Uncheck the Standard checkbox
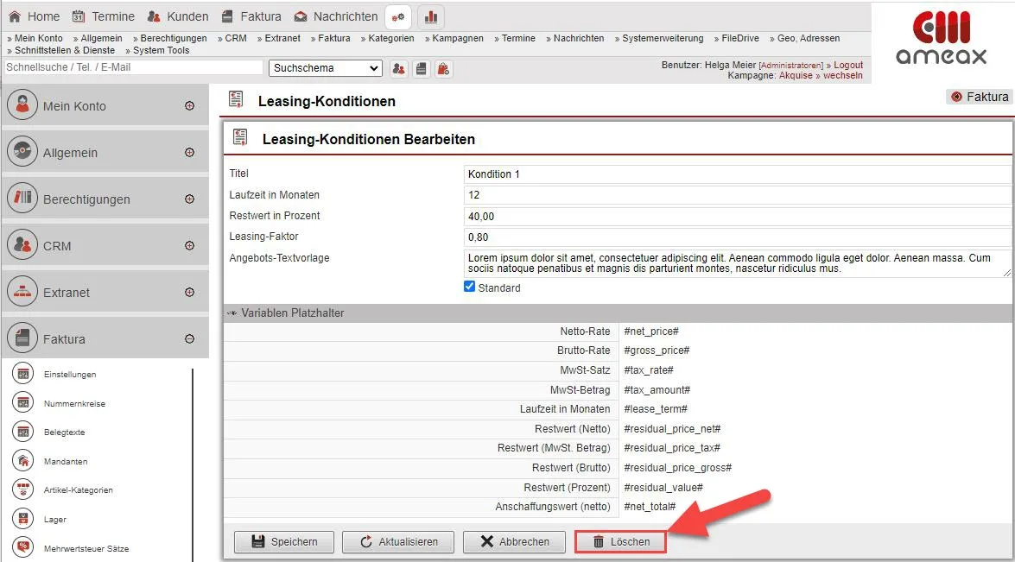The width and height of the screenshot is (1015, 562). pos(470,287)
